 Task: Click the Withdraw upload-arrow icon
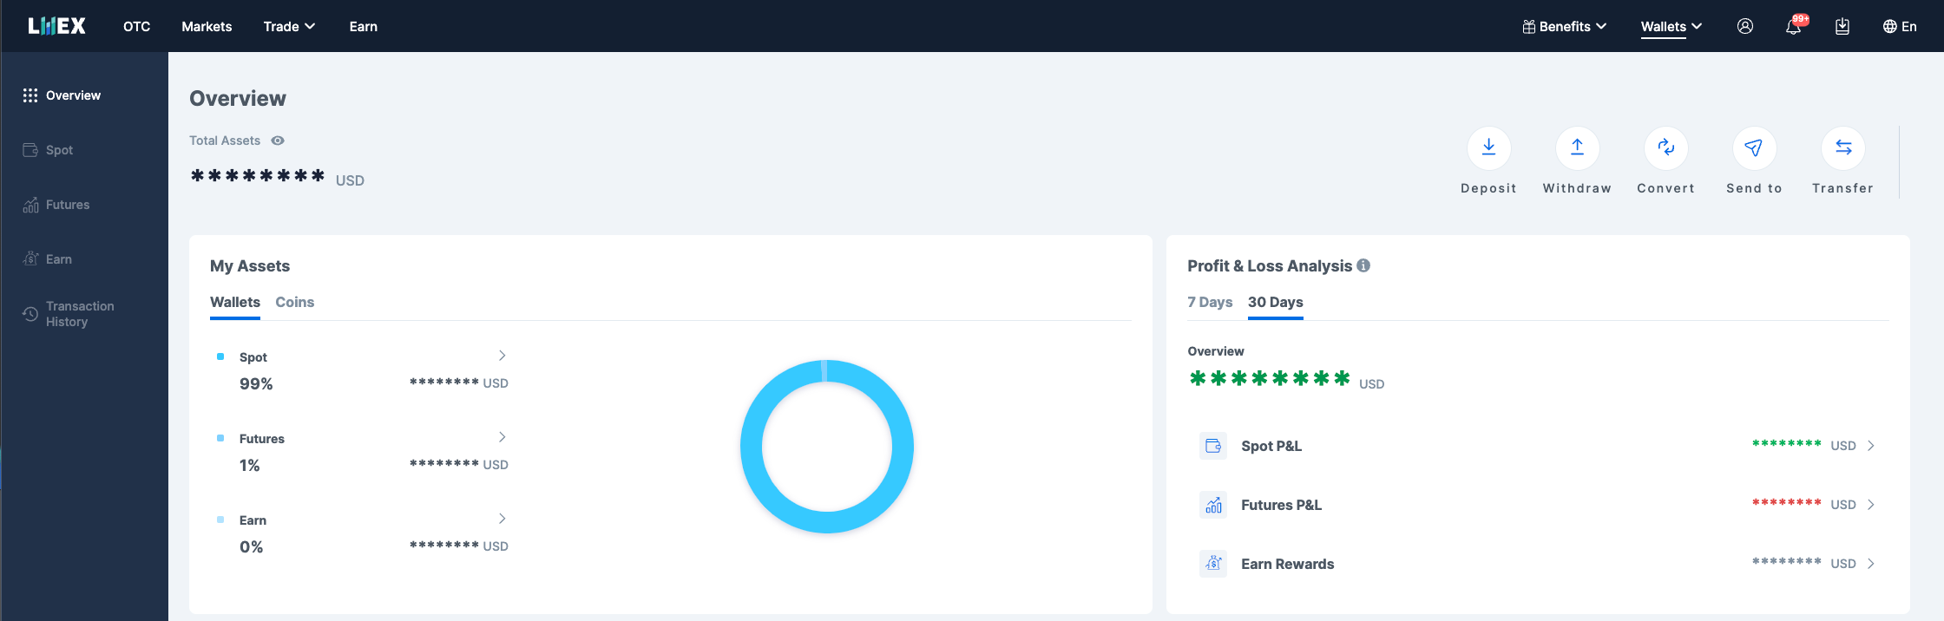click(x=1577, y=148)
